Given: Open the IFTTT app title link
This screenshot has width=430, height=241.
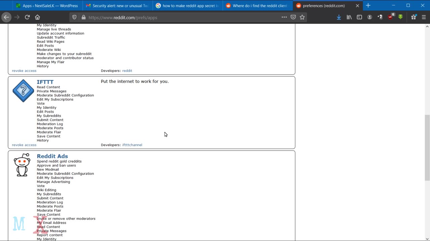Looking at the screenshot, I should coord(45,82).
